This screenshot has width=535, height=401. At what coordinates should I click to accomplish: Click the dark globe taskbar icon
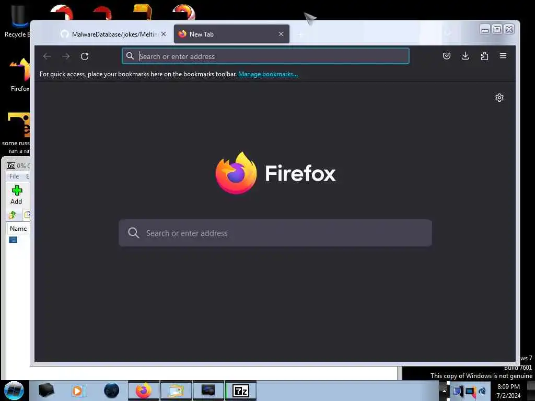pyautogui.click(x=111, y=391)
